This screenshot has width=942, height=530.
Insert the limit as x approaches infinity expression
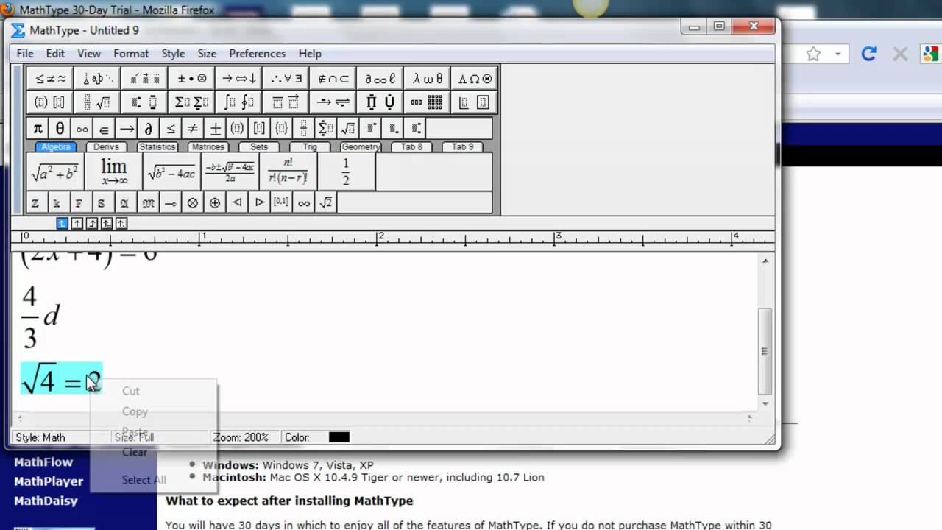click(113, 172)
